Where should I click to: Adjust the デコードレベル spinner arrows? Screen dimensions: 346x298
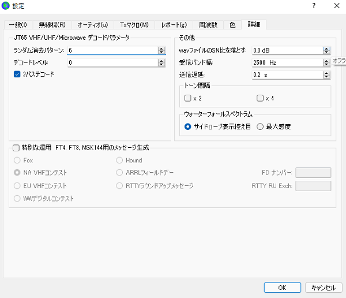click(161, 62)
